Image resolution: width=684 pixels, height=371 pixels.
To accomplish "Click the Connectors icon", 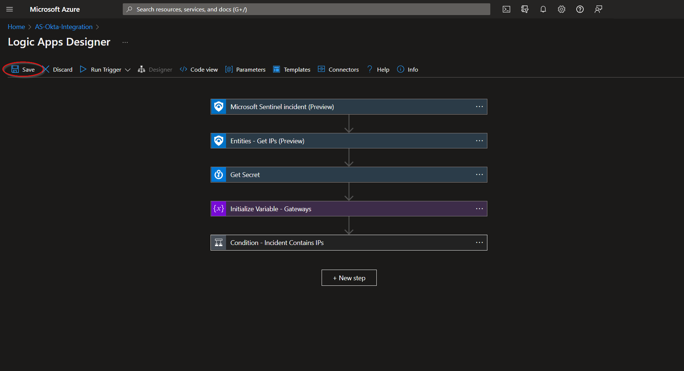I will [x=321, y=69].
